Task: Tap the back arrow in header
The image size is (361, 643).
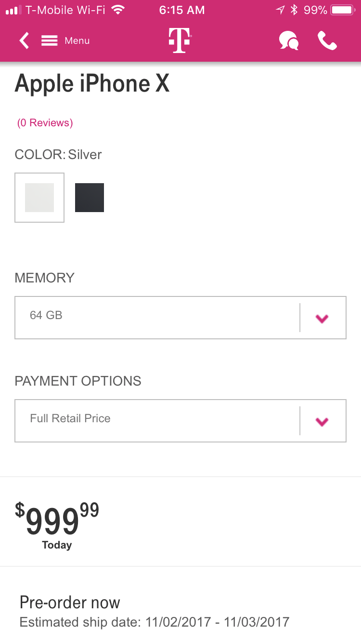Action: (x=24, y=40)
